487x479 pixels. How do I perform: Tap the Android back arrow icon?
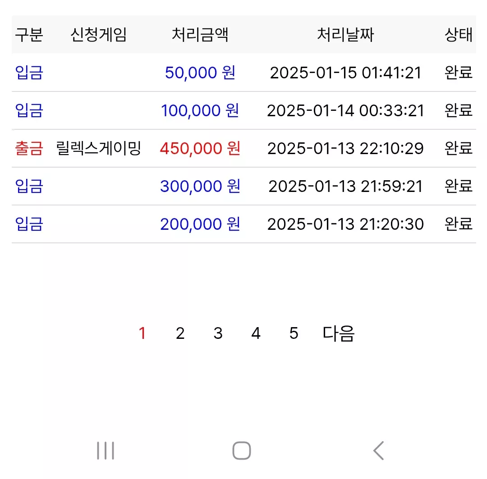tap(379, 451)
